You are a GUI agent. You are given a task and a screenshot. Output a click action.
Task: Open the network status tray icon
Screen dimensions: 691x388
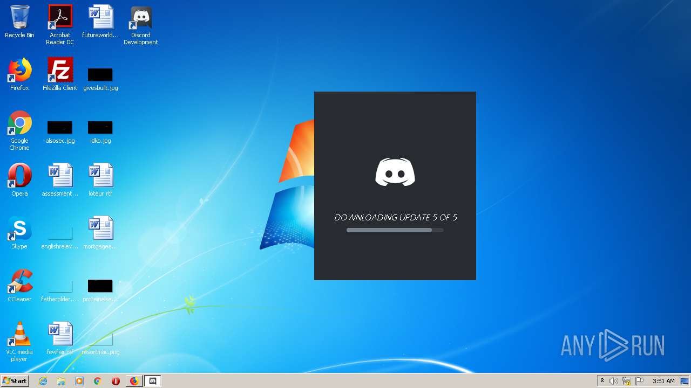pyautogui.click(x=627, y=381)
